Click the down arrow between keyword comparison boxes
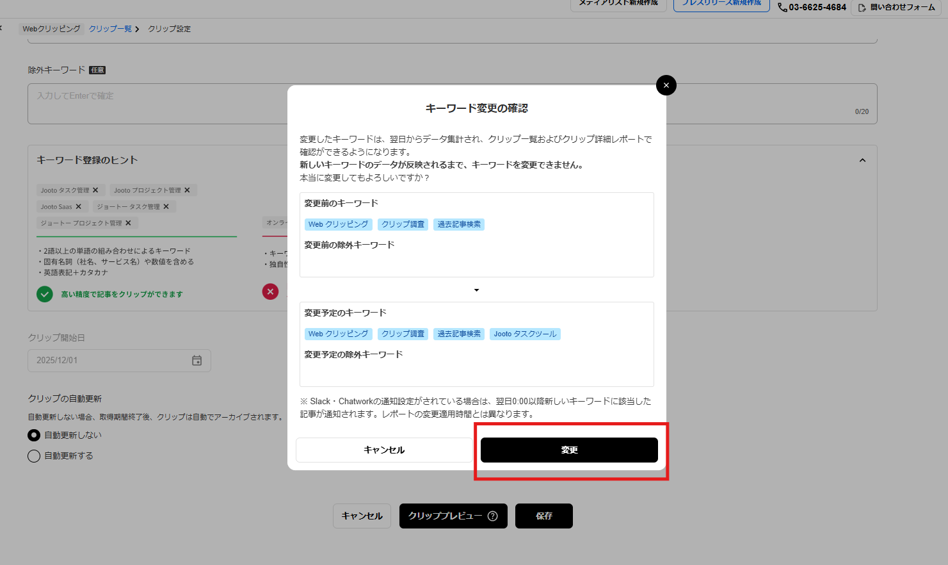Screen dimensions: 948x565 (x=476, y=290)
